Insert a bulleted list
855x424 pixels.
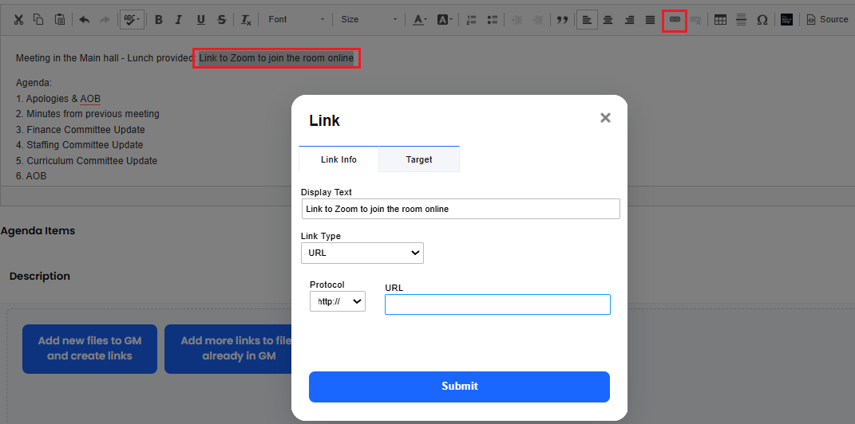point(493,20)
